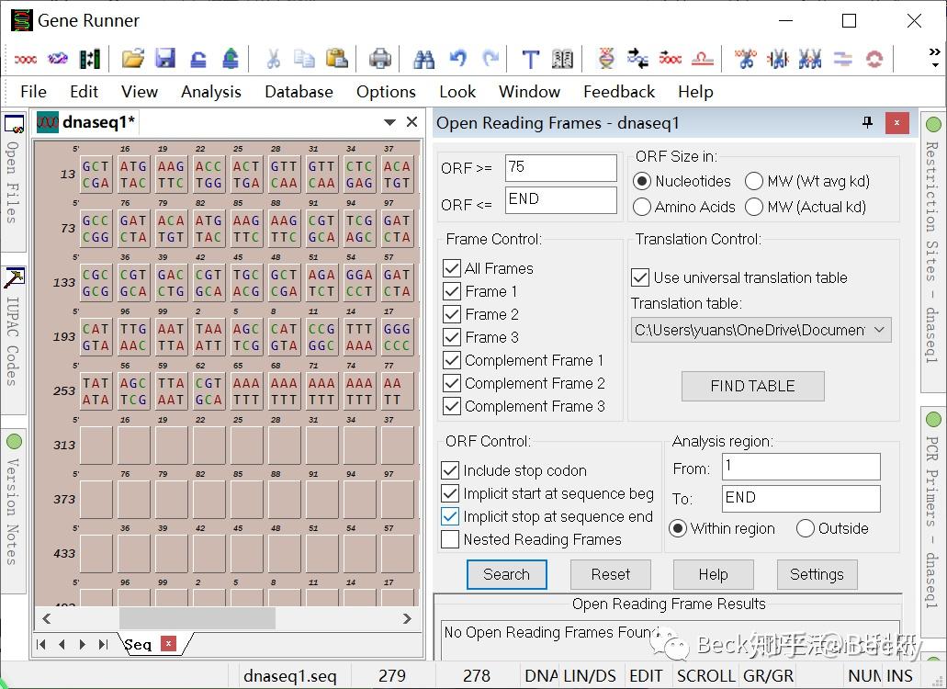Click the FIND TABLE button
Image resolution: width=947 pixels, height=689 pixels.
pos(752,386)
